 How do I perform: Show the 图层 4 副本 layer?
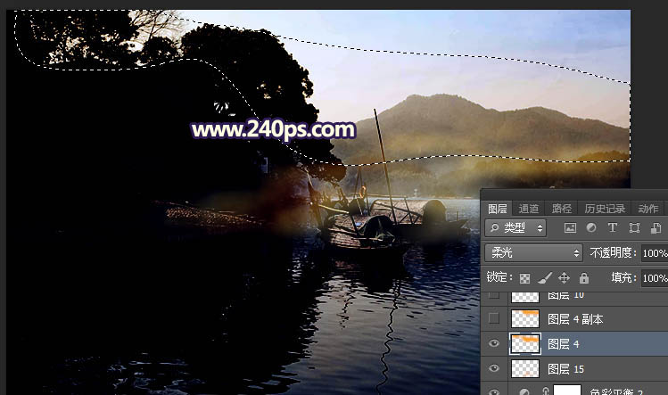[494, 318]
